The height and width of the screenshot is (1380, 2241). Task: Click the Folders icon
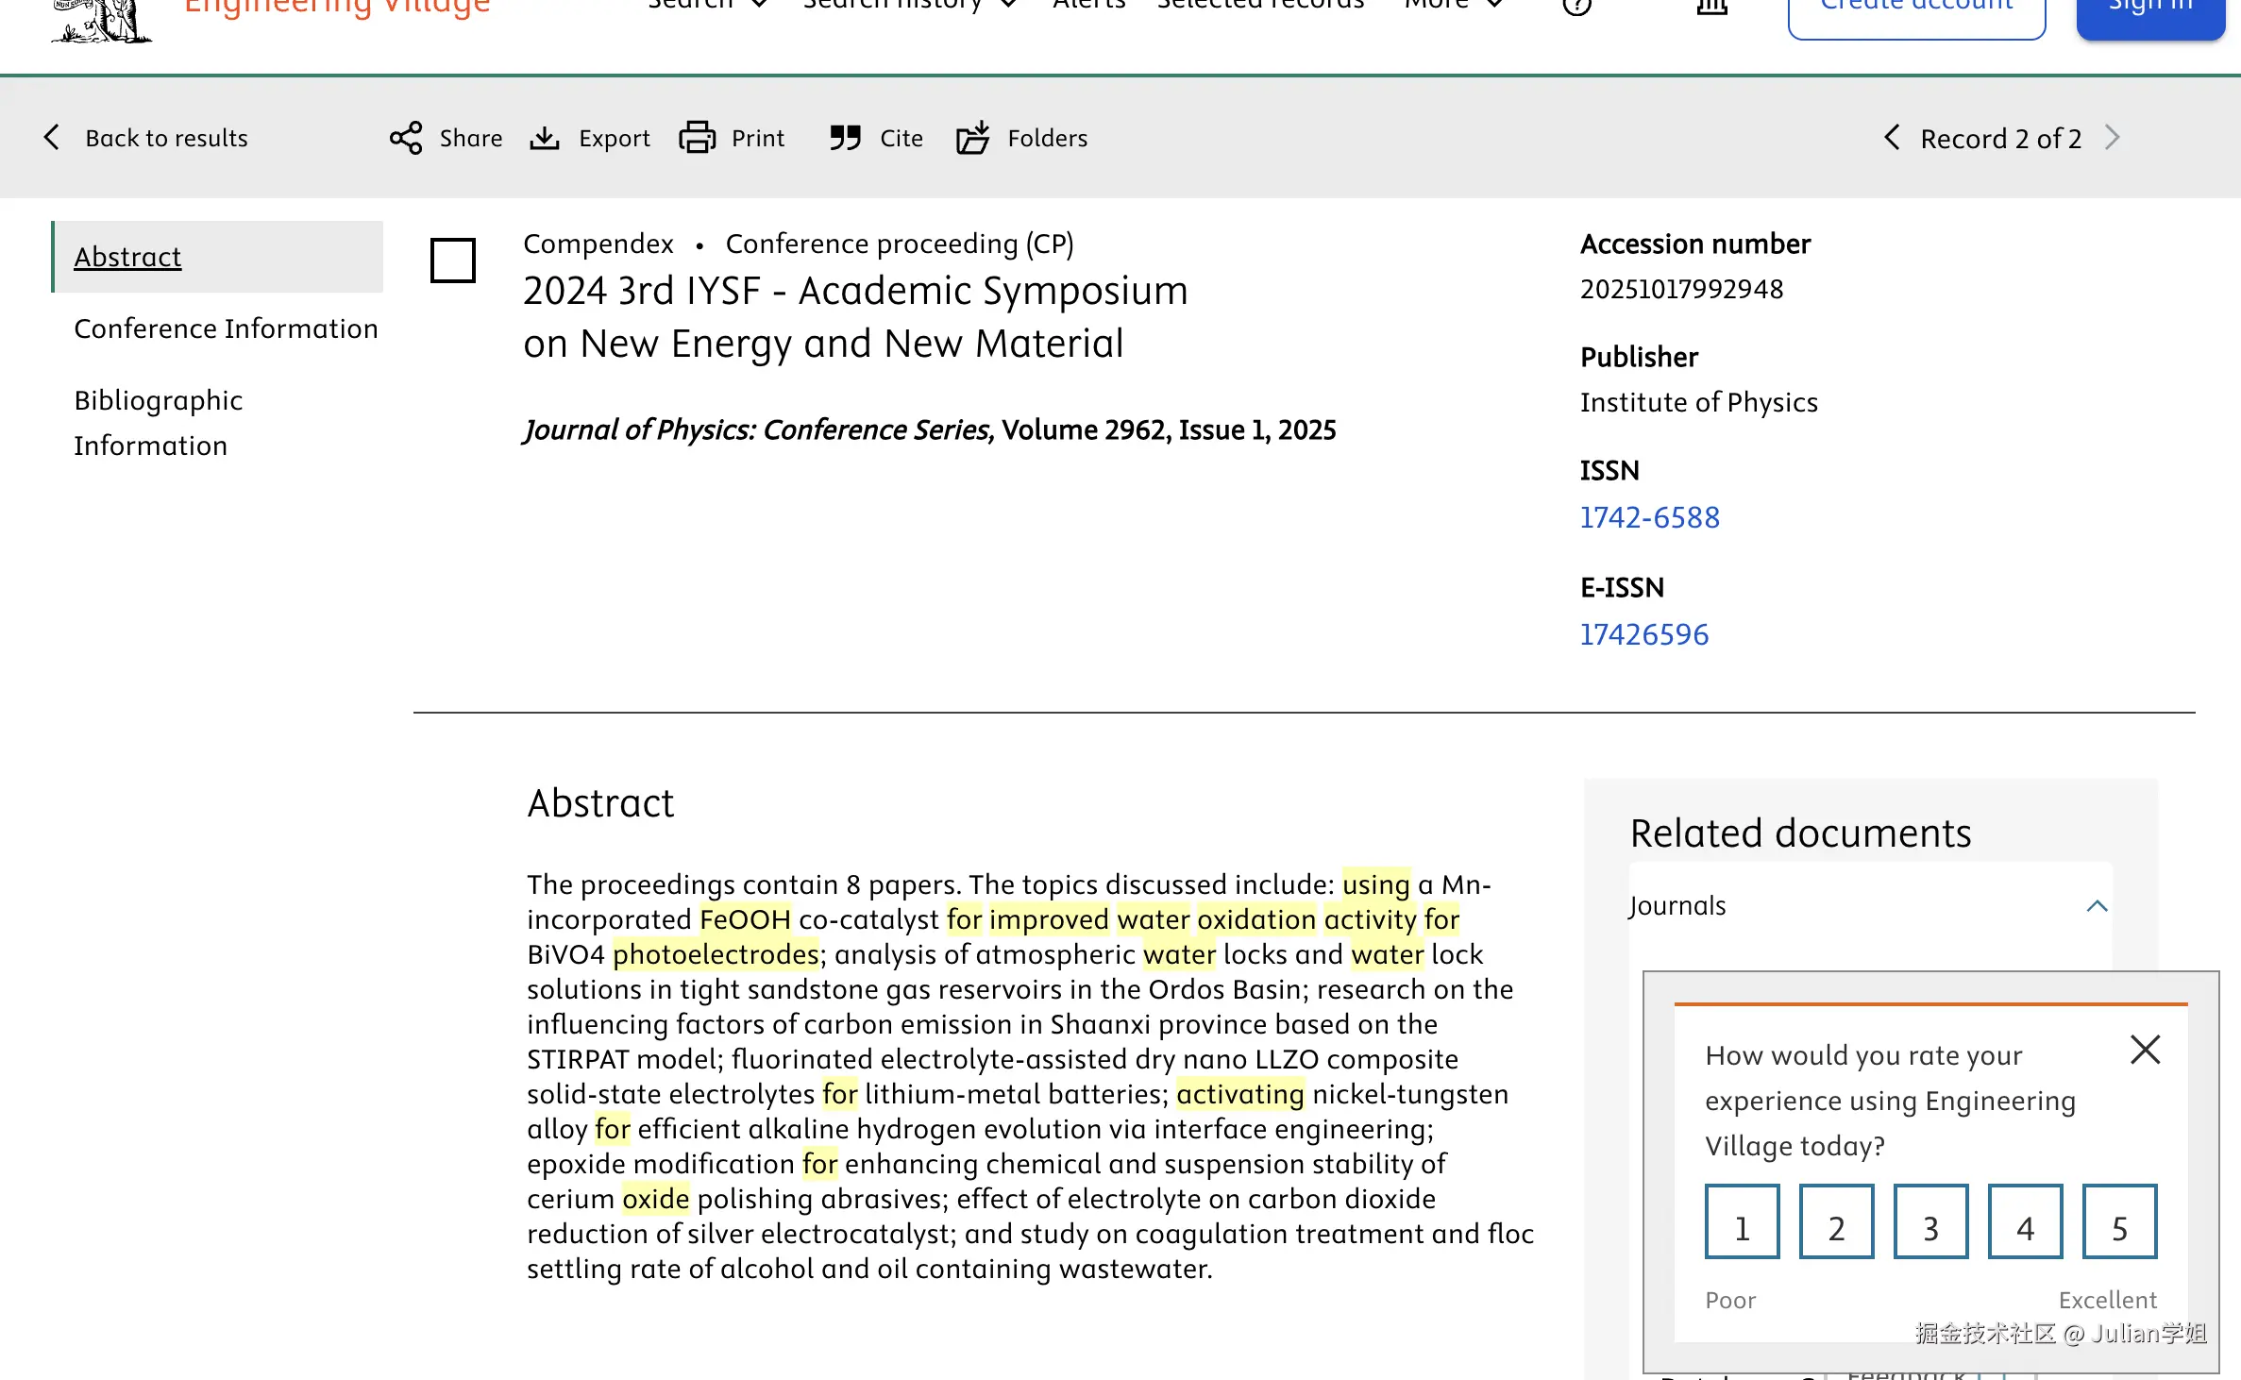tap(972, 138)
